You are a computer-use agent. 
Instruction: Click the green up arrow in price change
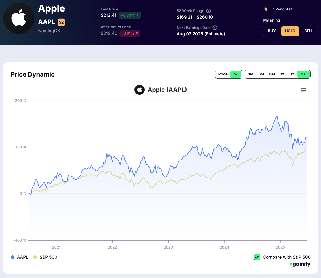138,15
